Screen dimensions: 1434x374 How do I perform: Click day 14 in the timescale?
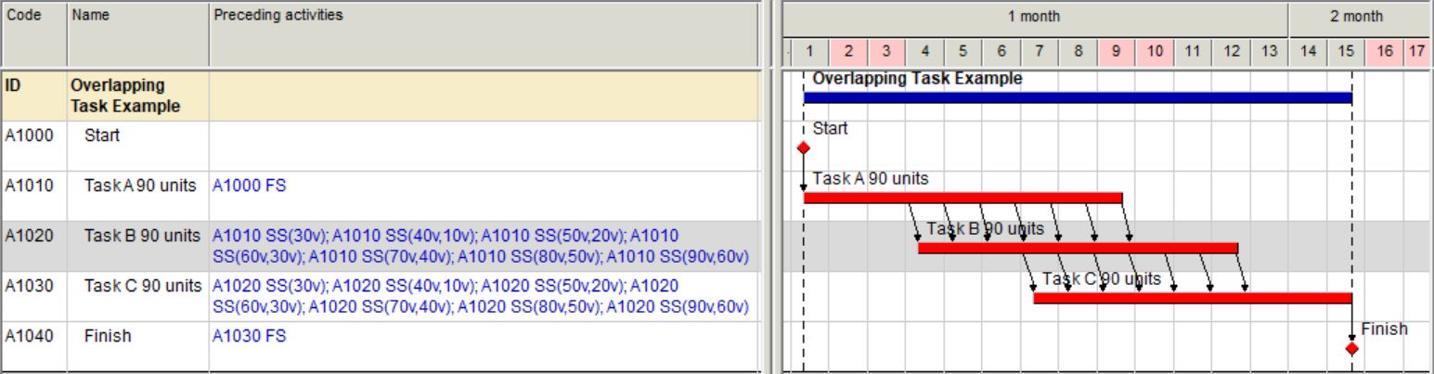coord(1308,52)
